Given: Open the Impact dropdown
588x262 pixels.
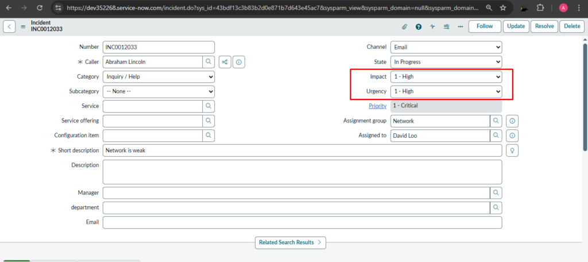Looking at the screenshot, I should (446, 76).
